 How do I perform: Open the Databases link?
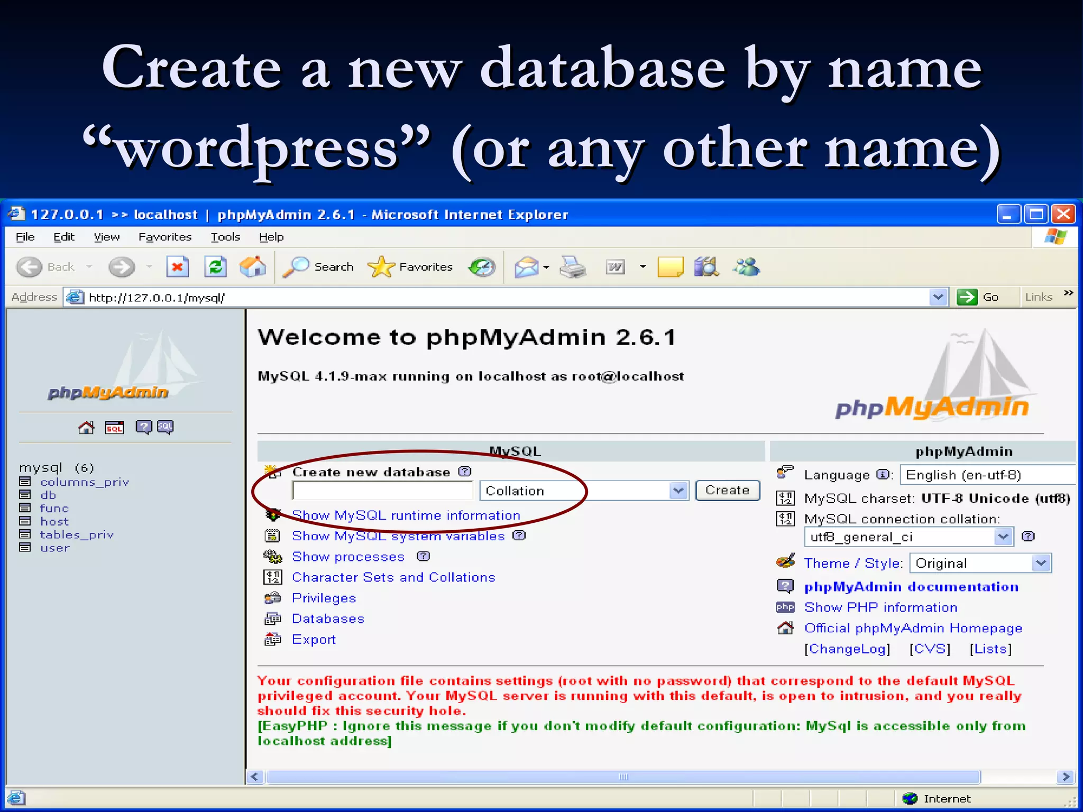click(328, 619)
